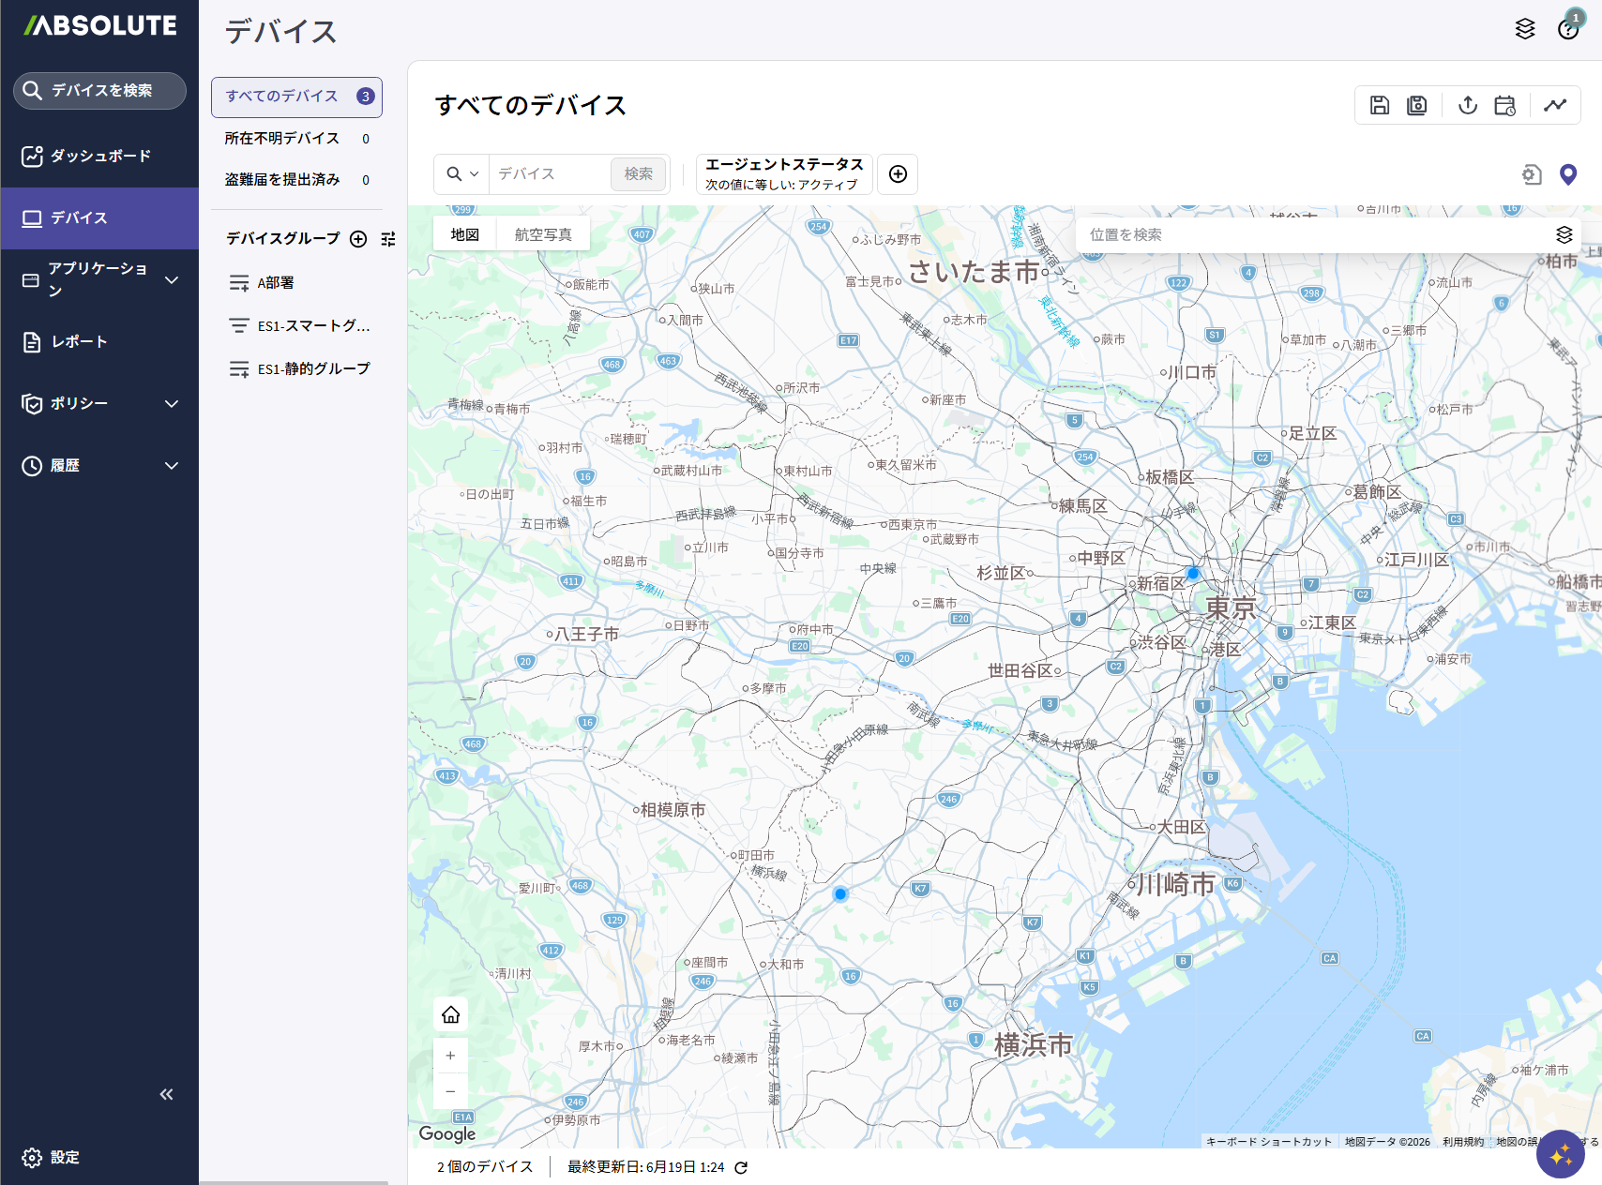1602x1185 pixels.
Task: Click the Absolute logo
Action: tap(99, 25)
